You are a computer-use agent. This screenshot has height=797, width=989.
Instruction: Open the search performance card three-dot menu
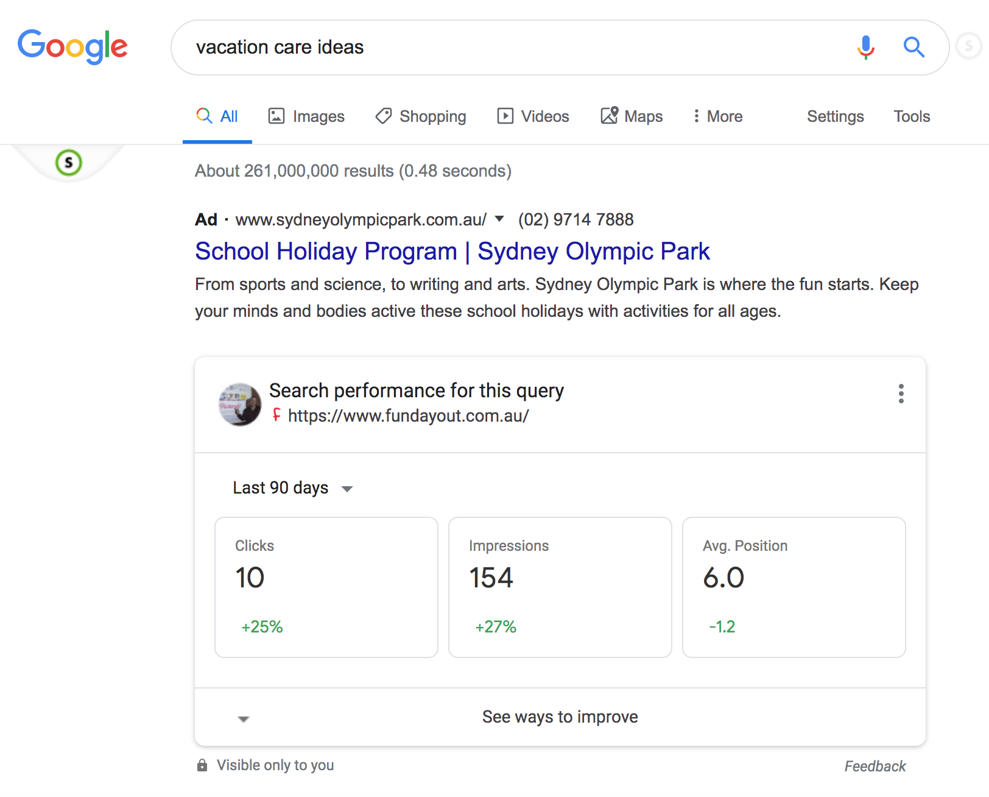[901, 394]
